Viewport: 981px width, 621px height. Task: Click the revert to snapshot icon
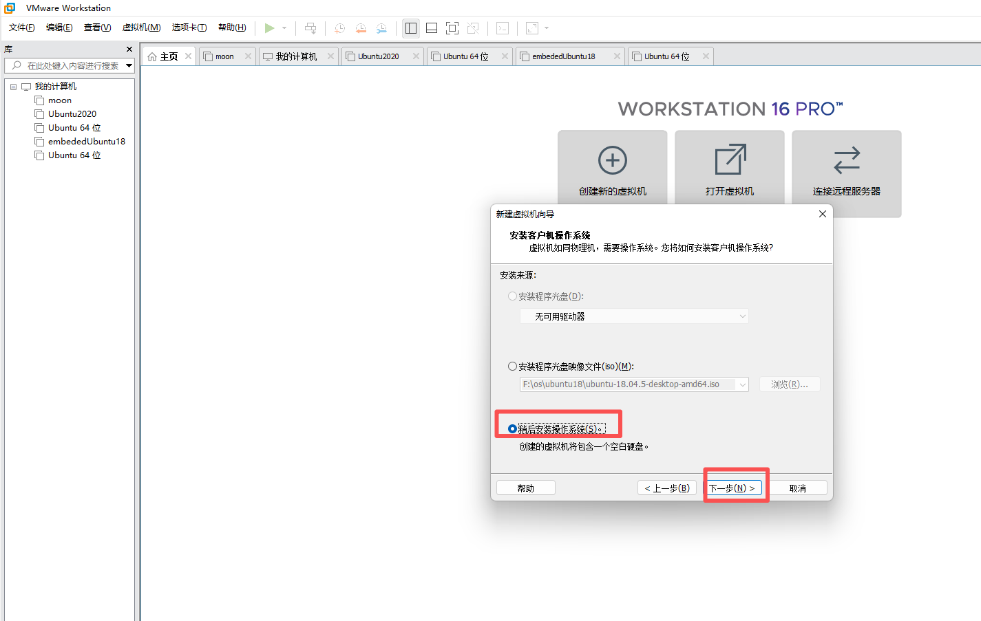[x=361, y=28]
